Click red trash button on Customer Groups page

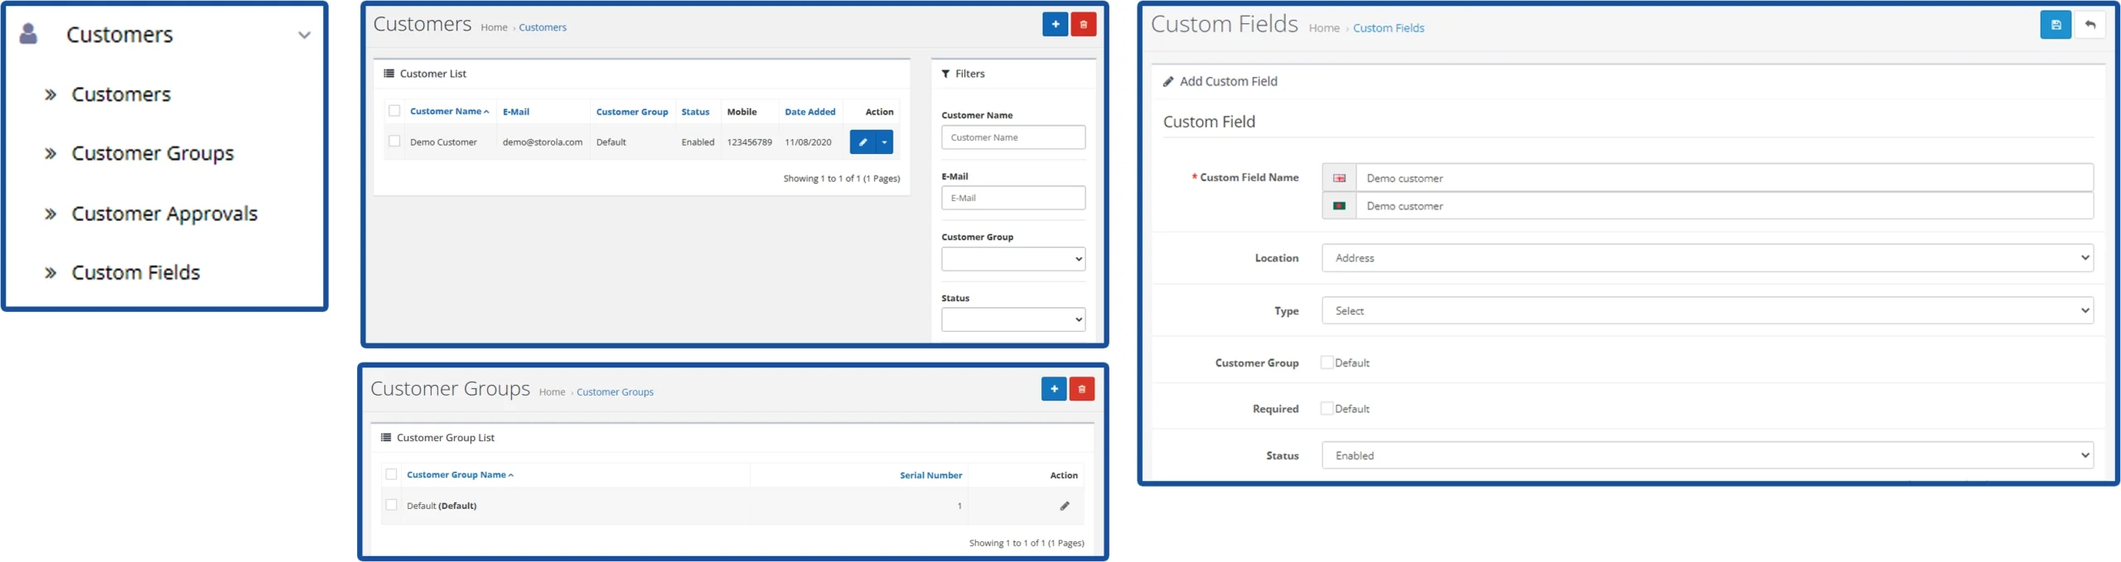tap(1081, 389)
